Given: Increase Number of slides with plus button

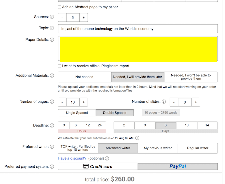Looking at the screenshot, I should tap(196, 102).
